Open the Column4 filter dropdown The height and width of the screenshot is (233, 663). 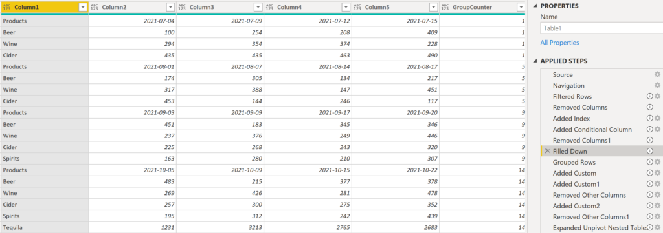(346, 7)
